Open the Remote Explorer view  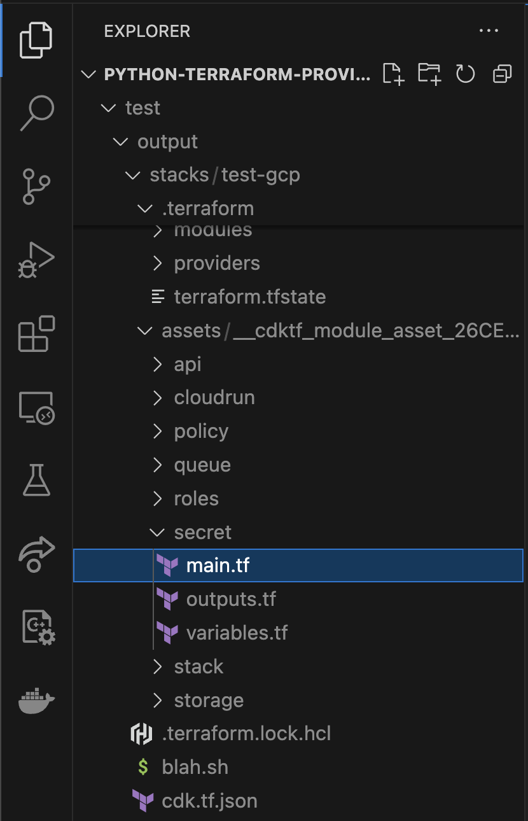tap(36, 407)
